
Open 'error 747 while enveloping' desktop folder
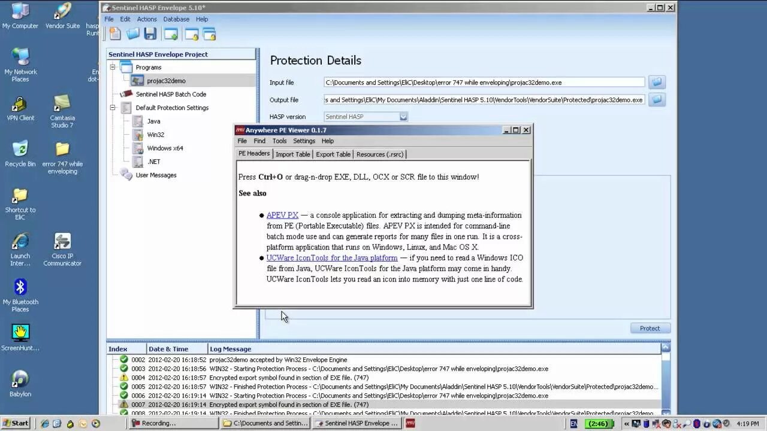(62, 157)
